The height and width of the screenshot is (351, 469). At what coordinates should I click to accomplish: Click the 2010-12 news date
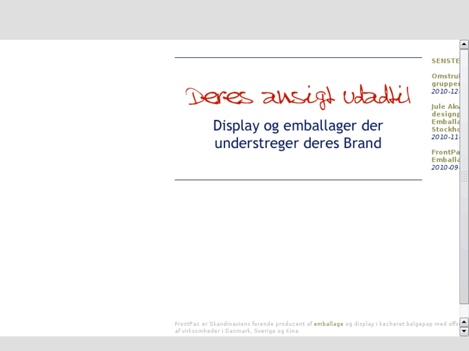445,91
